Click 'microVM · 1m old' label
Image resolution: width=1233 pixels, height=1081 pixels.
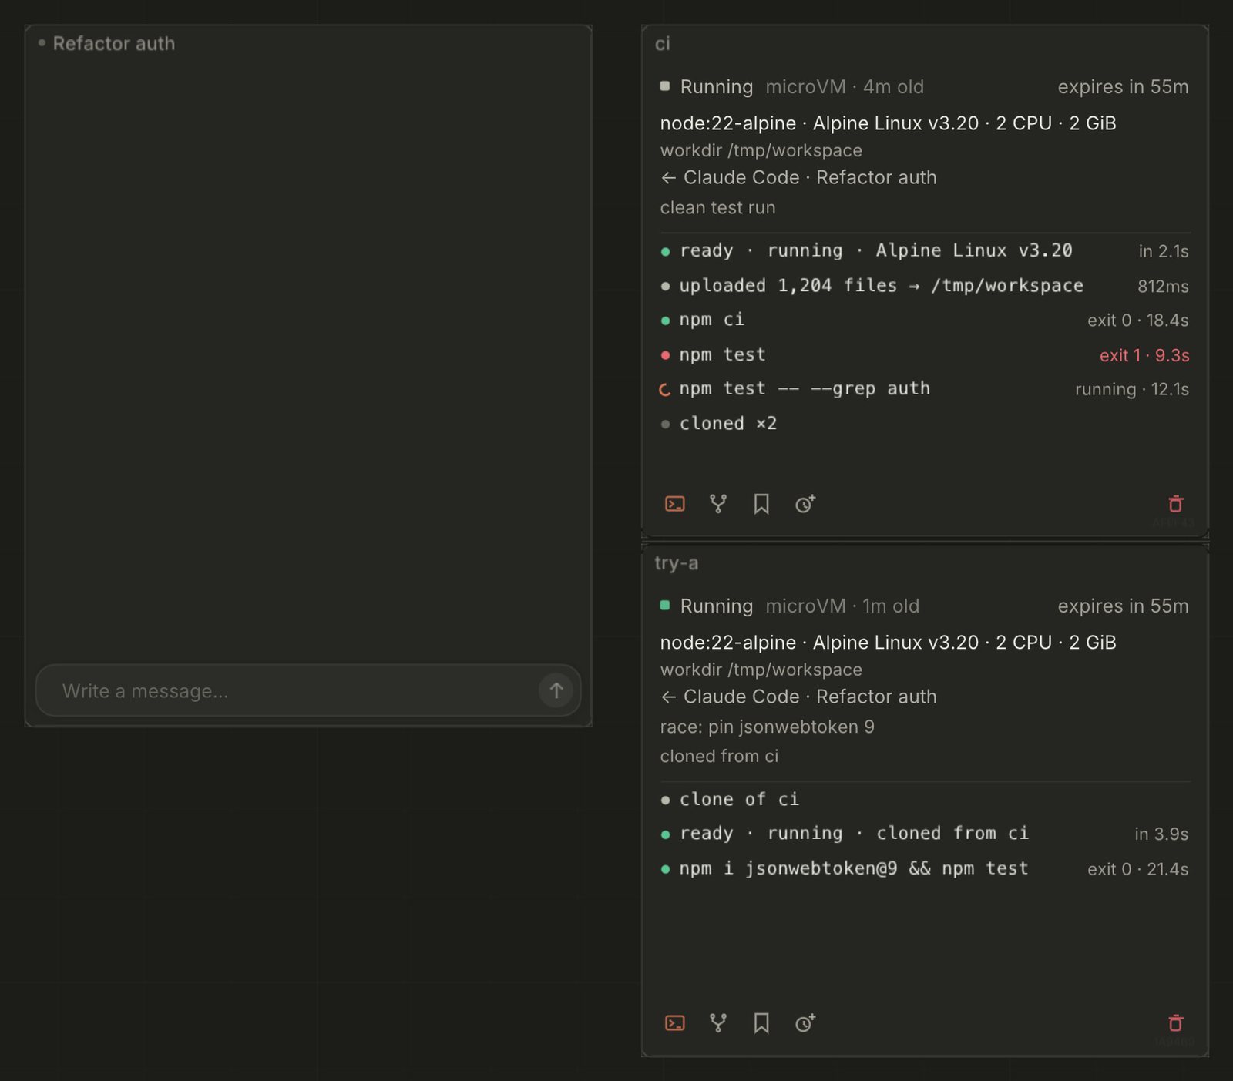[842, 606]
